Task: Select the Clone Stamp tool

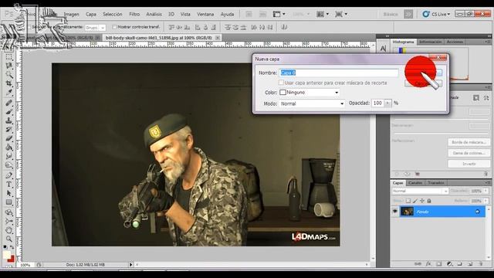Action: click(8, 120)
